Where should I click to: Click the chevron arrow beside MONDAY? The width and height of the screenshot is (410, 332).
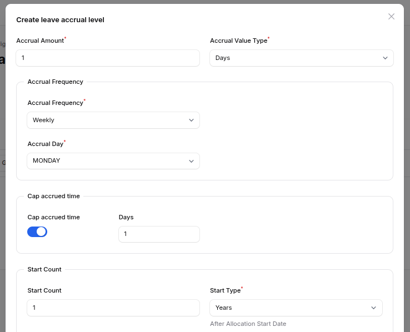[191, 161]
